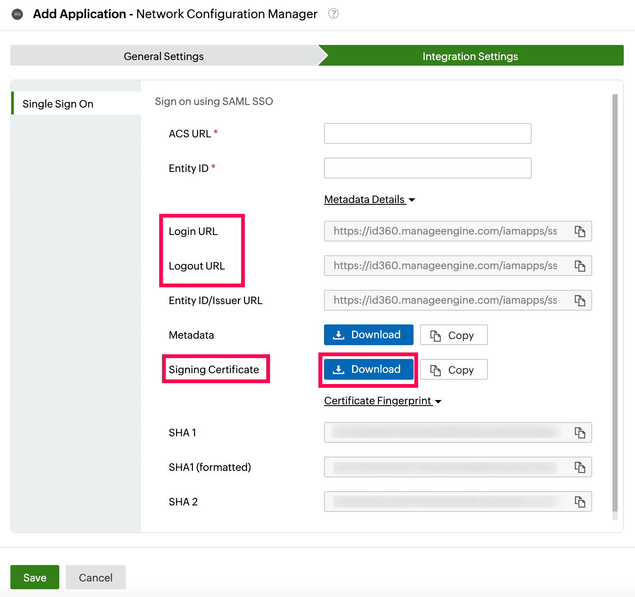
Task: Open the Integration Settings step
Action: (471, 56)
